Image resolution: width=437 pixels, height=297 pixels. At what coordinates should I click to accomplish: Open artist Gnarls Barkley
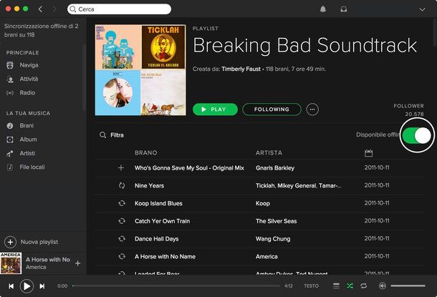(275, 168)
